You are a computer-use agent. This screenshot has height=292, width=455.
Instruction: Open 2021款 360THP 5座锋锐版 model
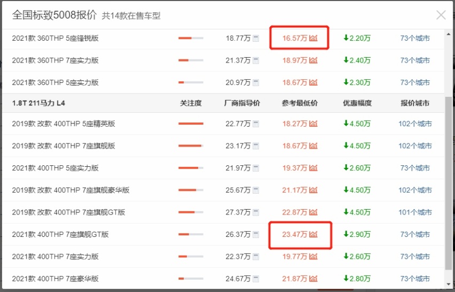pos(56,38)
